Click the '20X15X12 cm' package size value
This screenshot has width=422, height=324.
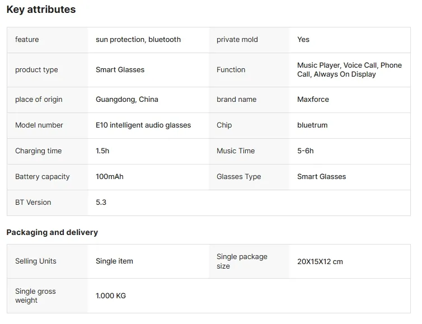[320, 261]
